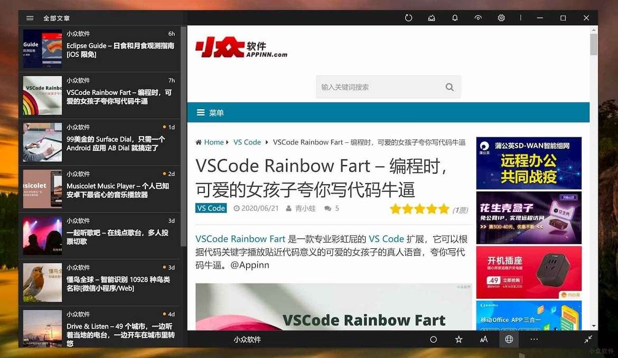Click the collapse fullscreen arrows icon

(x=588, y=339)
